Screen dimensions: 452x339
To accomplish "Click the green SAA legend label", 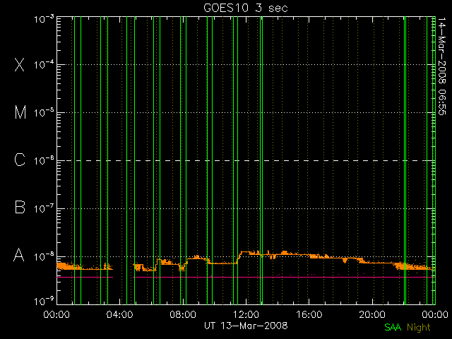I will coord(393,327).
